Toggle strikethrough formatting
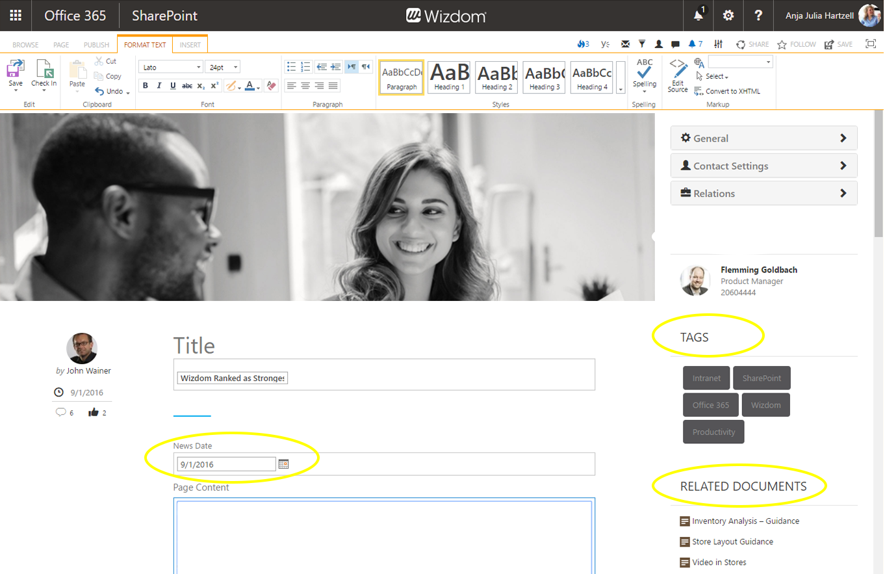Image resolution: width=885 pixels, height=574 pixels. 187,86
